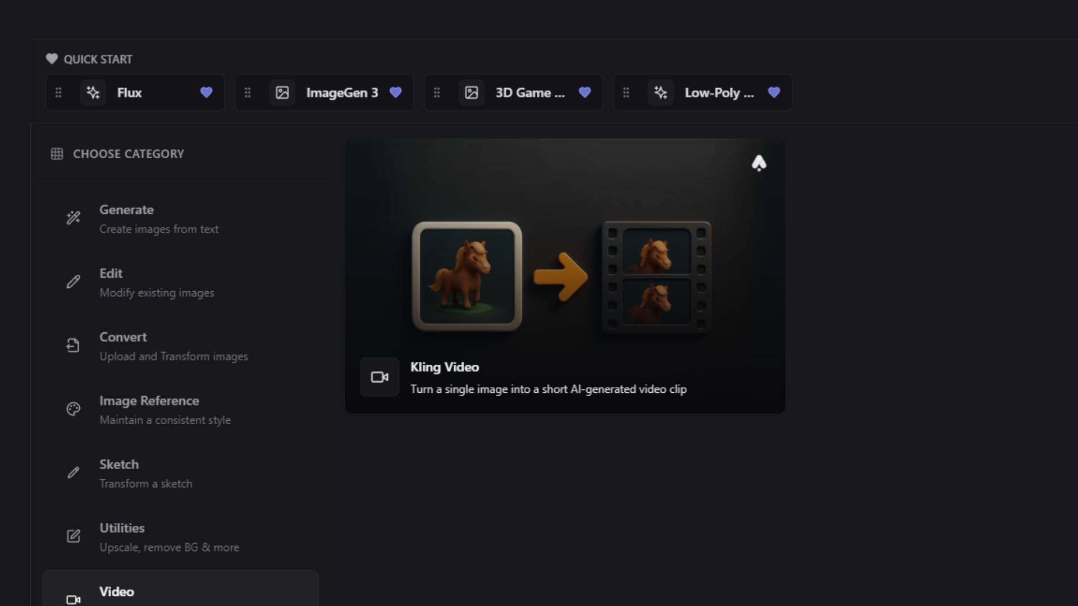
Task: Click the Low-Poly sparkle icon
Action: point(661,93)
